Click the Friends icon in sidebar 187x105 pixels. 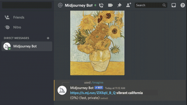coord(7,17)
